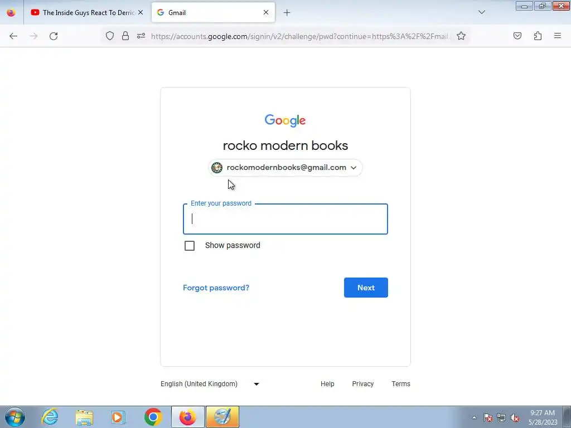Open the Firefox View icon
Viewport: 571px width, 428px height.
click(11, 12)
